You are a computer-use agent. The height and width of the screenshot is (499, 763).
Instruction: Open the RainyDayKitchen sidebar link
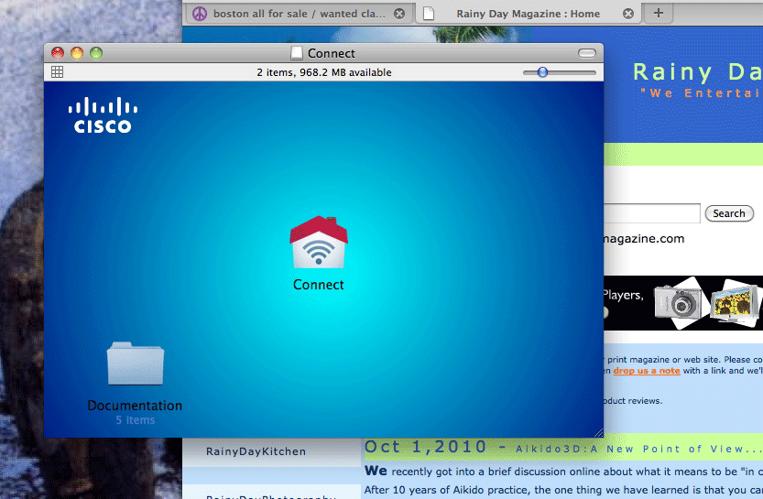pos(256,451)
